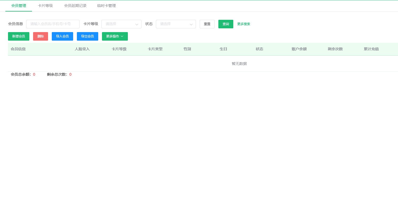Viewport: 398px width, 204px height.
Task: Click the 查询 button
Action: tap(226, 24)
